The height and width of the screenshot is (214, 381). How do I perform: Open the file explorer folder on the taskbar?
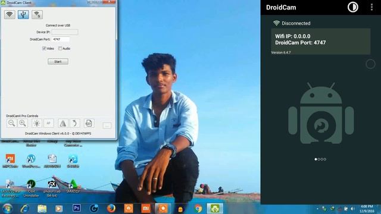42,209
